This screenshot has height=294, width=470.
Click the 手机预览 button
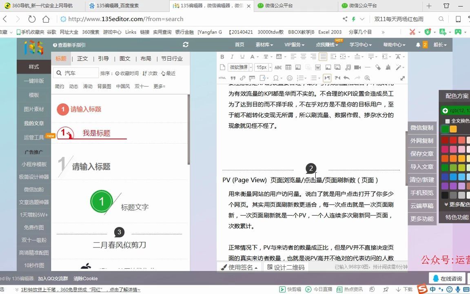pyautogui.click(x=422, y=193)
